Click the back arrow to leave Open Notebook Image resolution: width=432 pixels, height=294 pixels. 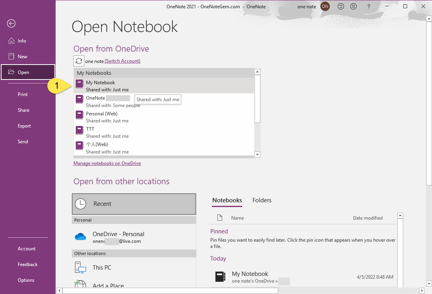(x=11, y=24)
